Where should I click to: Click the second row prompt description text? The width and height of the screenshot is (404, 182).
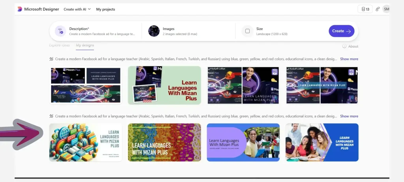196,116
